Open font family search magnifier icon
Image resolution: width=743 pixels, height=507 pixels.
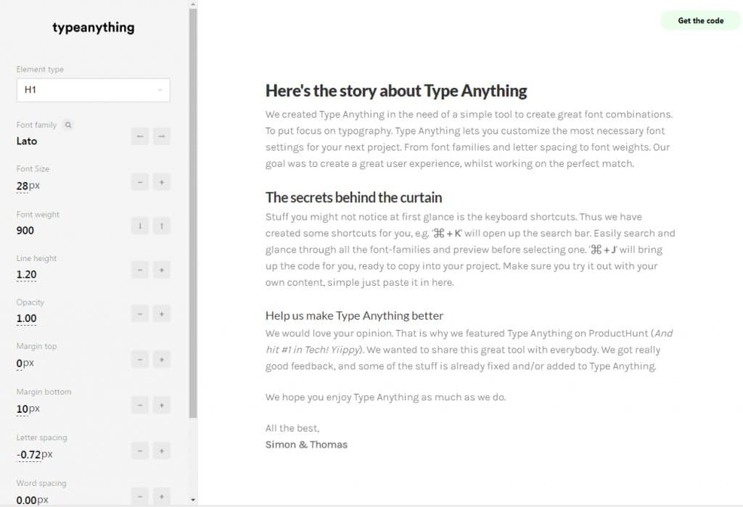(x=68, y=125)
